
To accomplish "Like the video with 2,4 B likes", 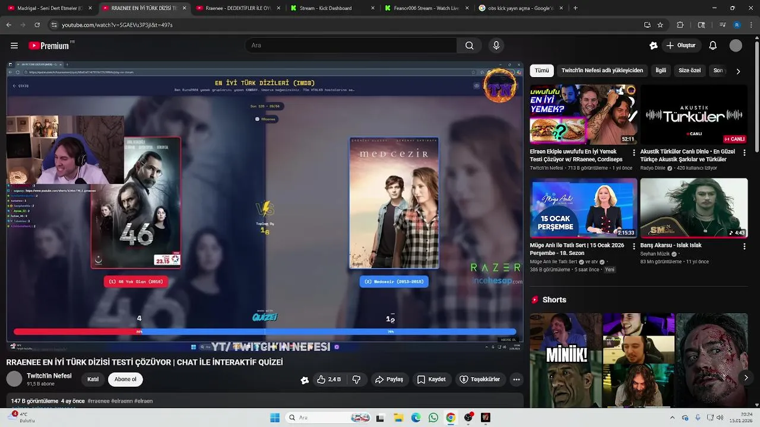I will coord(329,380).
